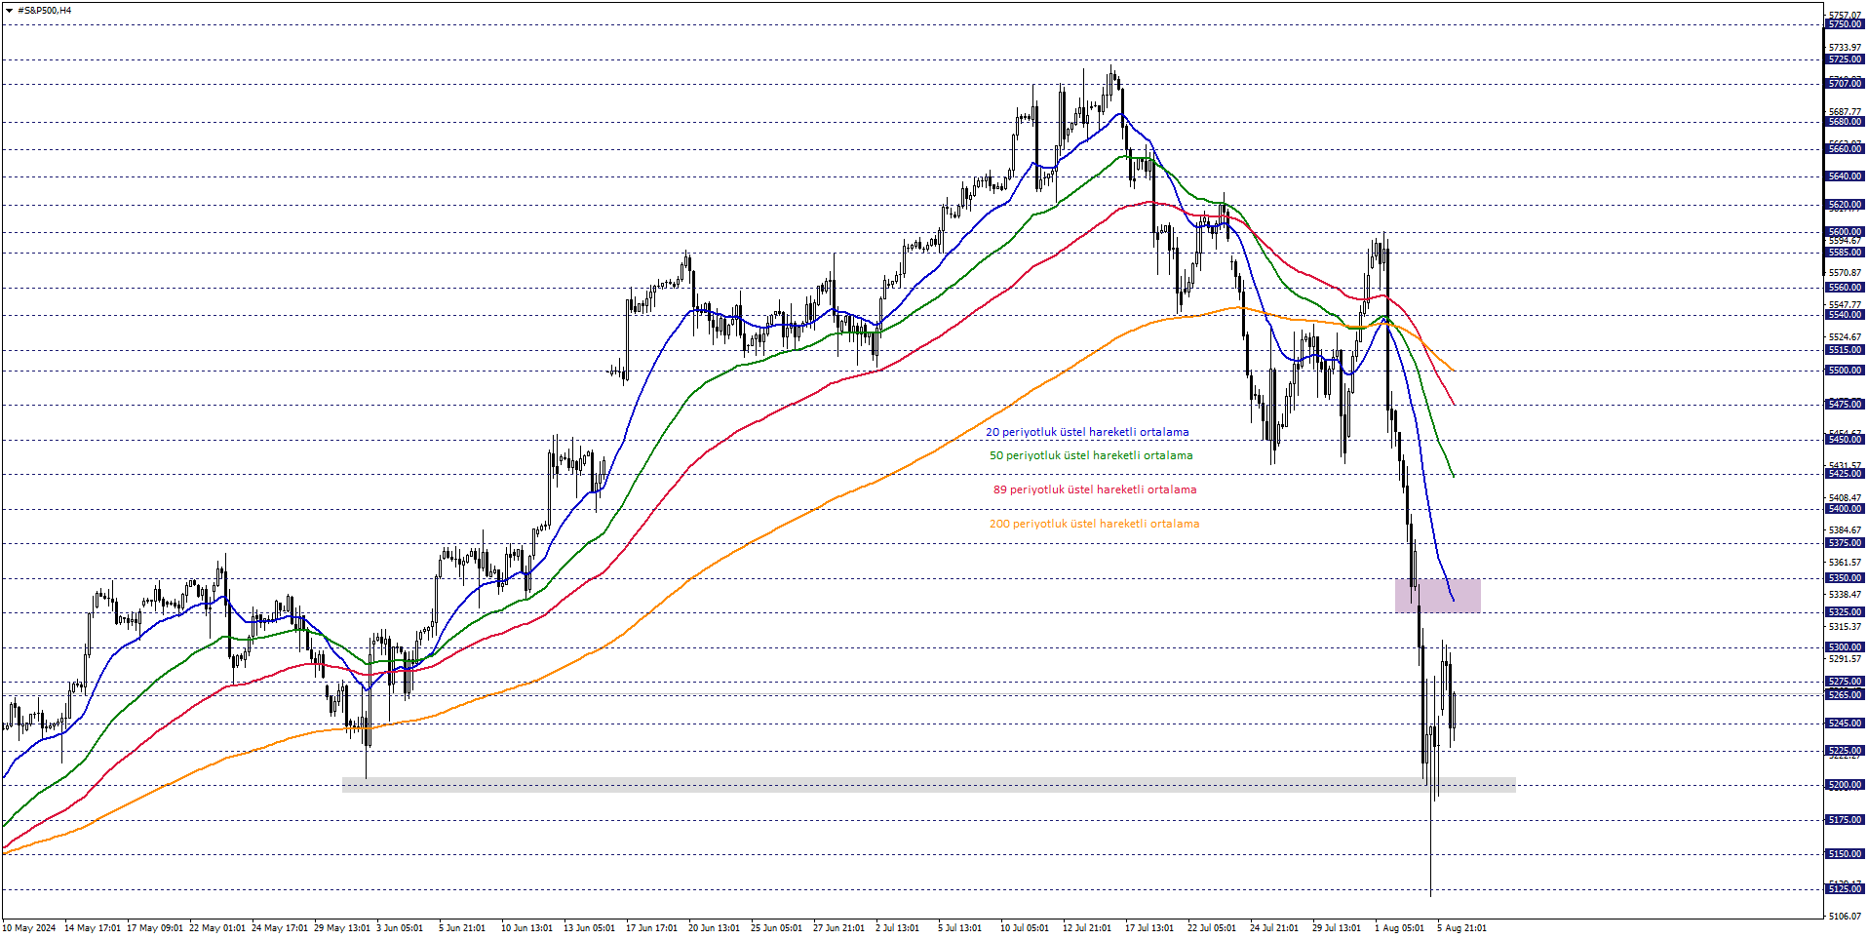The height and width of the screenshot is (939, 1868).
Task: Click the 5560.00 price level label
Action: point(1845,288)
